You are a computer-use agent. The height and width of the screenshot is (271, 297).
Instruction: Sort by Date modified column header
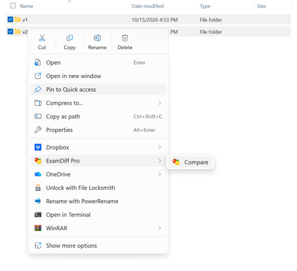click(x=147, y=6)
